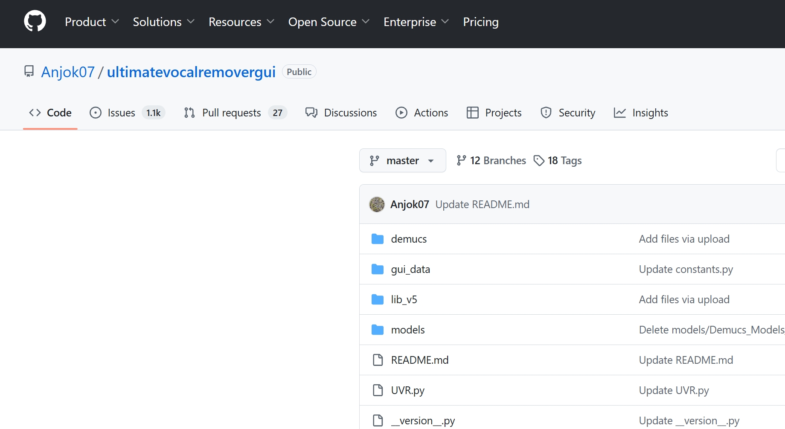Expand the Solutions dropdown menu
The height and width of the screenshot is (429, 785).
(163, 22)
